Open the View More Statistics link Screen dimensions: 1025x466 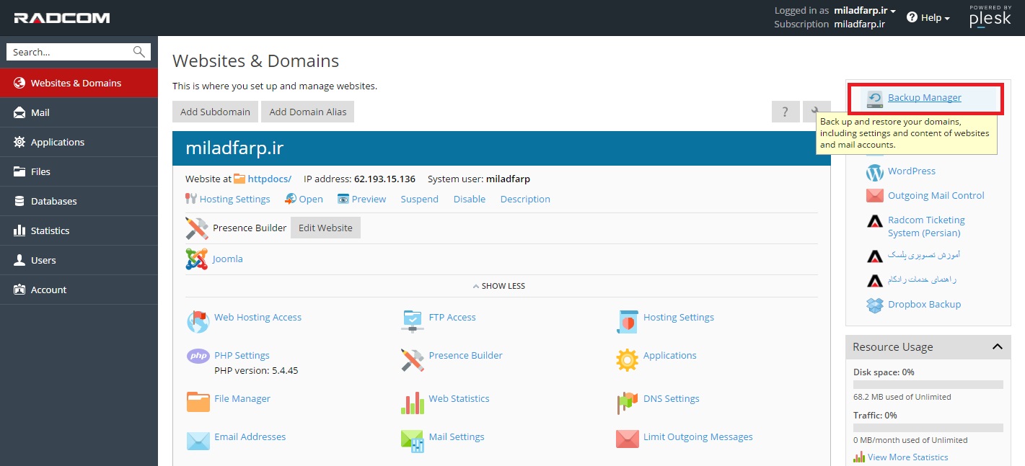(907, 457)
